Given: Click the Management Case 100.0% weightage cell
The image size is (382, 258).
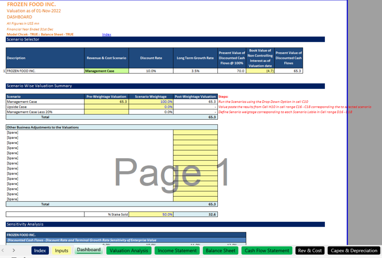Looking at the screenshot, I should tap(151, 101).
